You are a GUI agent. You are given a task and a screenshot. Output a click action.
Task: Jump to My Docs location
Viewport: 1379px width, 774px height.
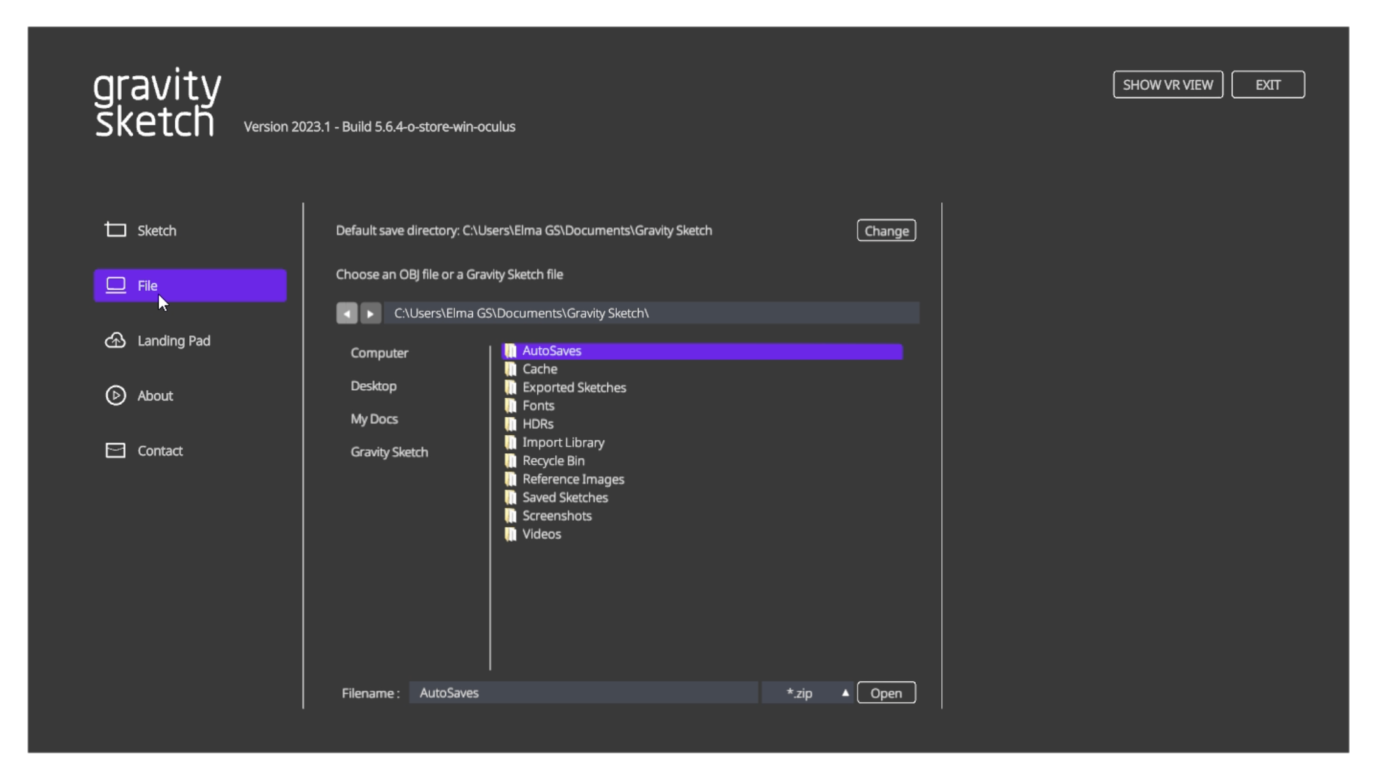tap(374, 419)
